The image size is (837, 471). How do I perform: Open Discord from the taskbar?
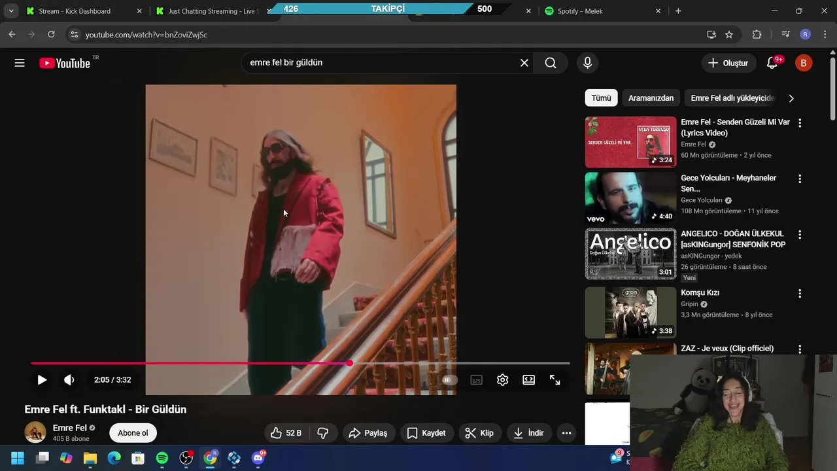258,458
